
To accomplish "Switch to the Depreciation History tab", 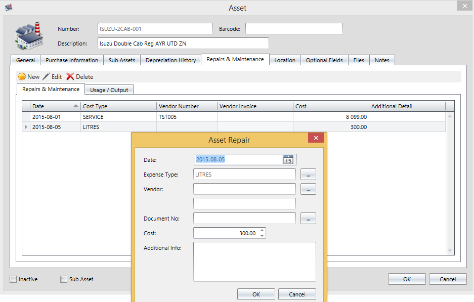I will [170, 60].
